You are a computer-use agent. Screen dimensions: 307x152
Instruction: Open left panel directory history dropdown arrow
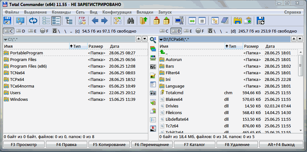[x=145, y=39]
